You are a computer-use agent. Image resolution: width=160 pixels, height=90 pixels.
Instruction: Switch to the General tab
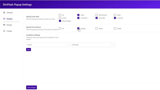click(9, 13)
